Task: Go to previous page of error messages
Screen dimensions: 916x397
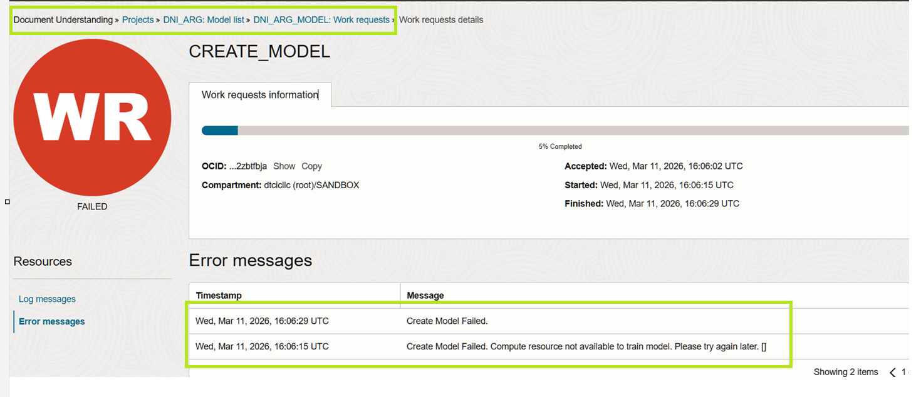Action: [893, 373]
